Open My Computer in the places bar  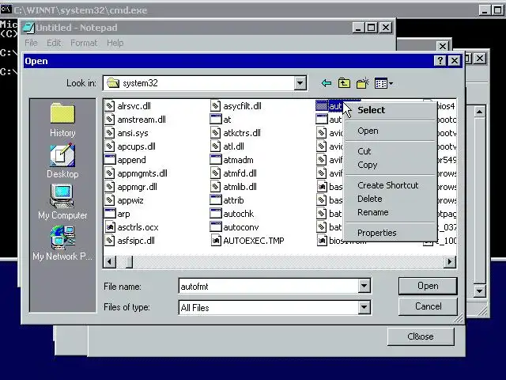[62, 202]
